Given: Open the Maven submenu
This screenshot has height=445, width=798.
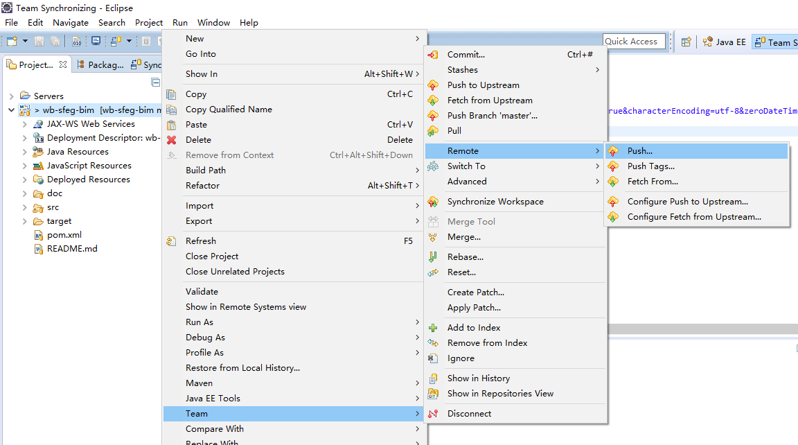Looking at the screenshot, I should coord(293,383).
